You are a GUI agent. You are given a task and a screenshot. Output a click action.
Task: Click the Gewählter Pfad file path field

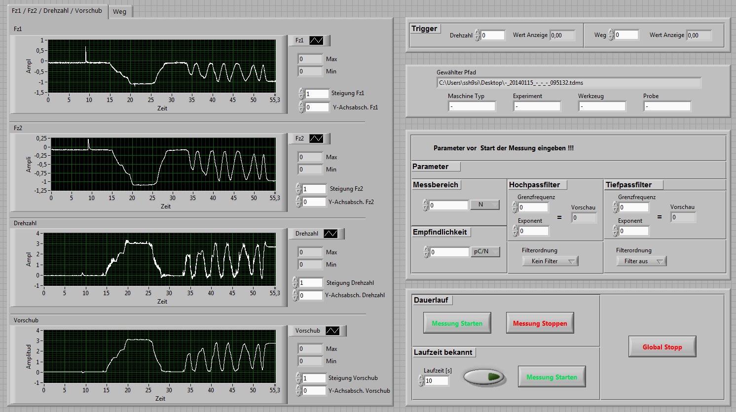(568, 83)
